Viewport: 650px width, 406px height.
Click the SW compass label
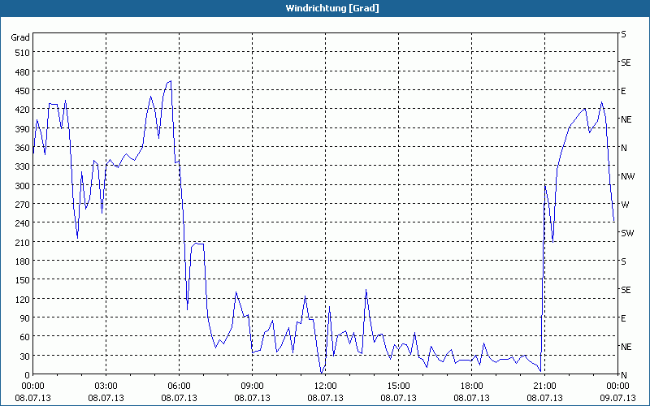coord(627,233)
